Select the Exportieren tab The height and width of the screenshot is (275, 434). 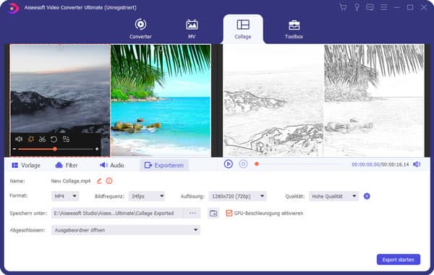pyautogui.click(x=164, y=165)
